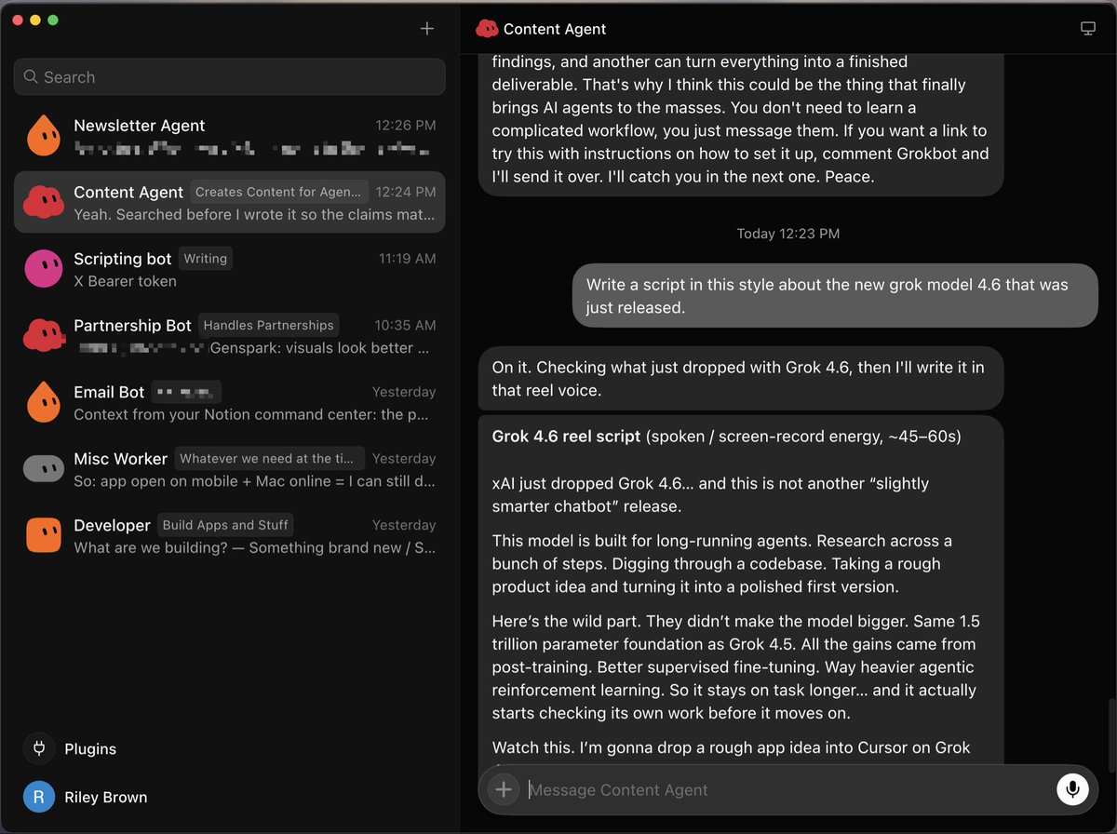Click the Build Apps and Stuff tag
Viewport: 1117px width, 834px height.
[x=225, y=525]
